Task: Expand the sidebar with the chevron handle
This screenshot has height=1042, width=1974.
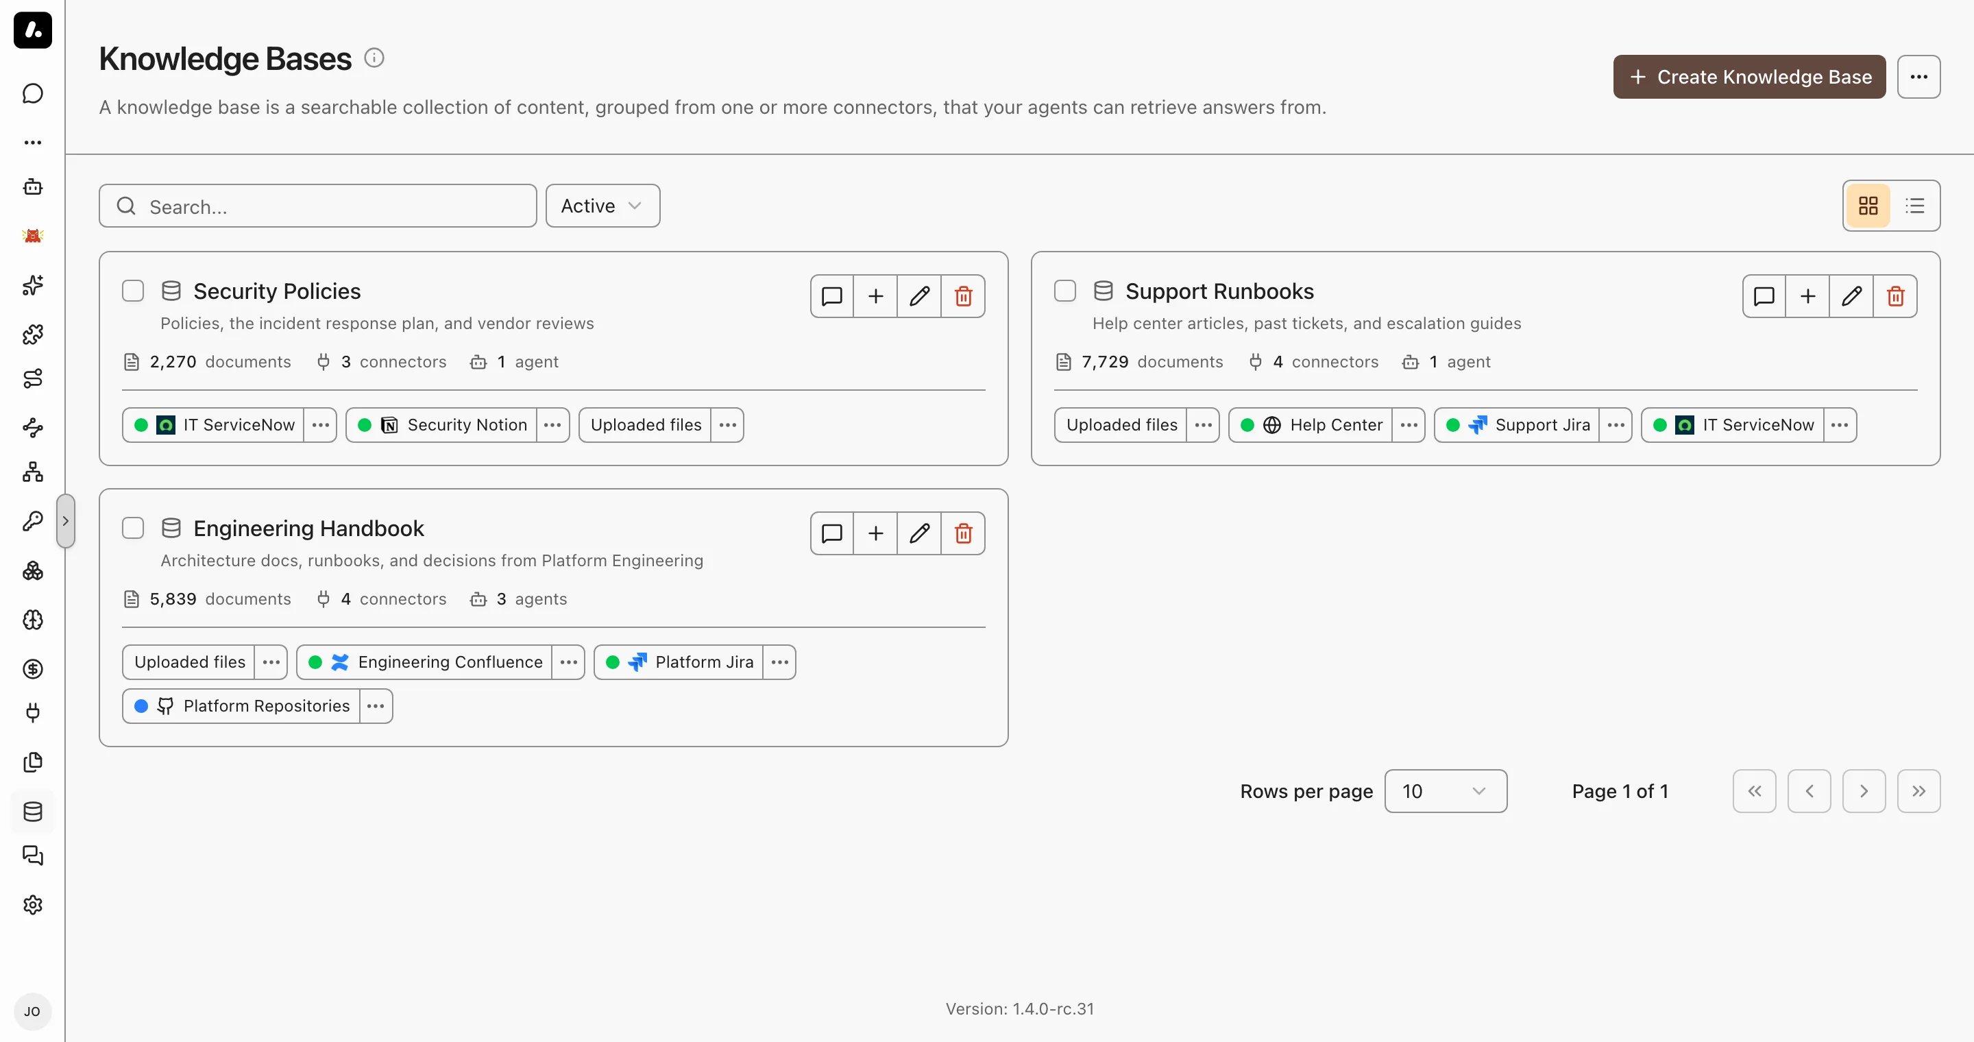Action: (66, 521)
